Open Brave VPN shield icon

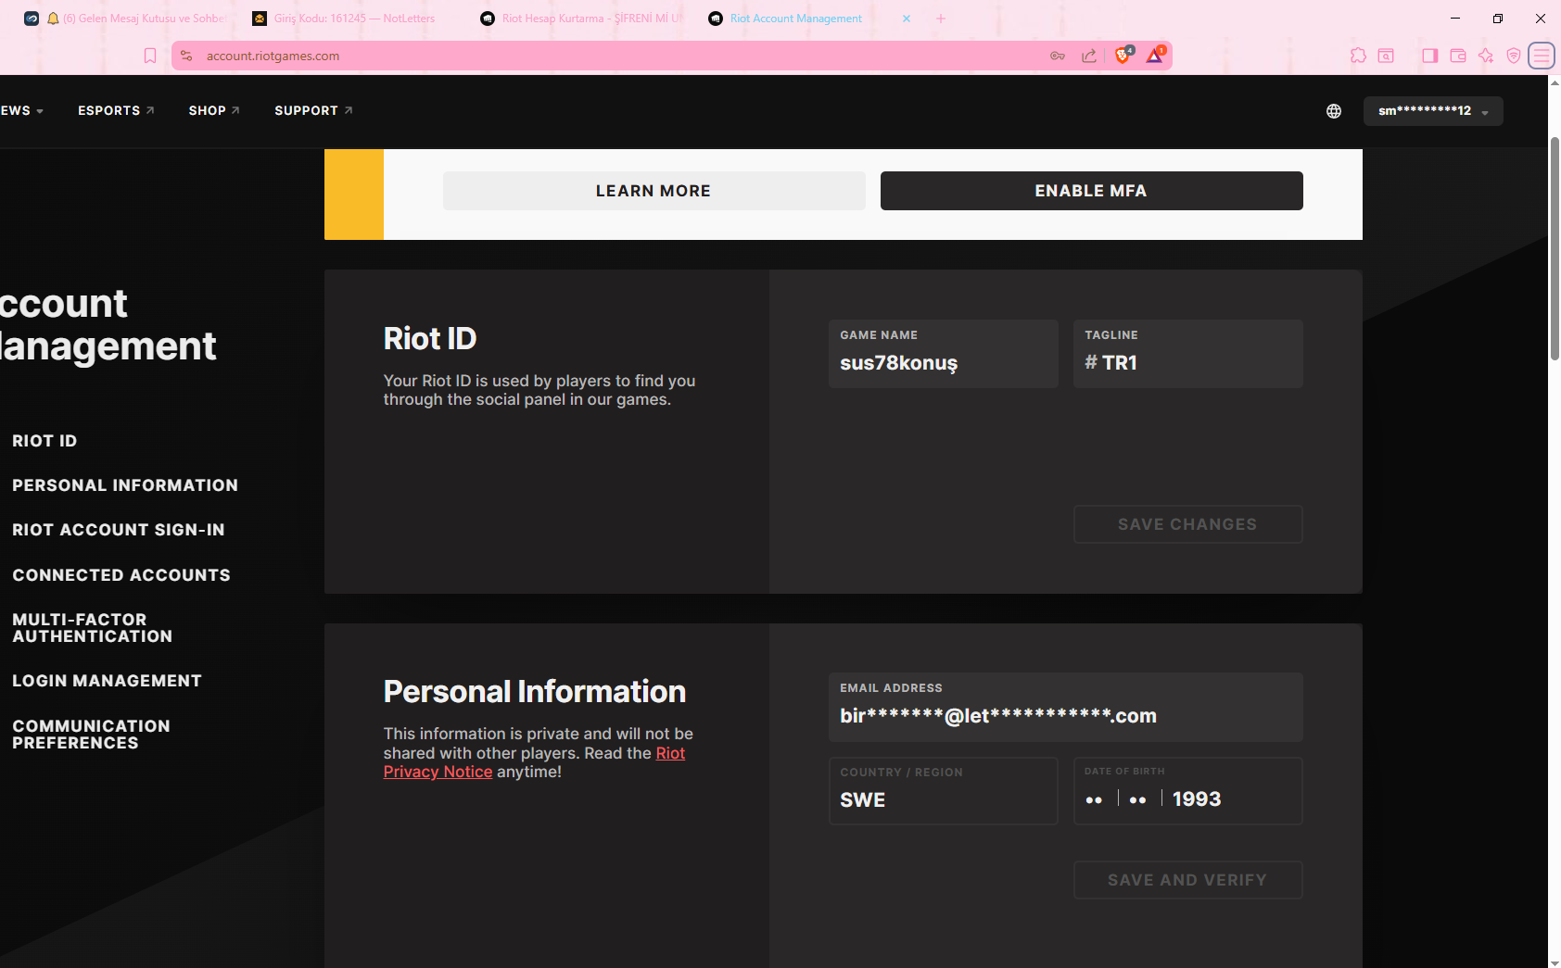[x=1514, y=56]
